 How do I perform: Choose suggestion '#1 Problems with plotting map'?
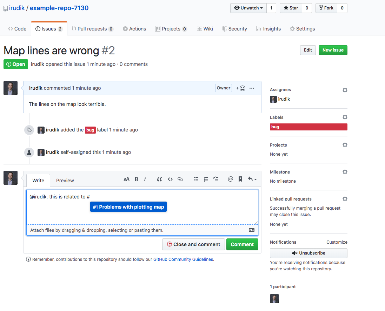[x=128, y=207]
